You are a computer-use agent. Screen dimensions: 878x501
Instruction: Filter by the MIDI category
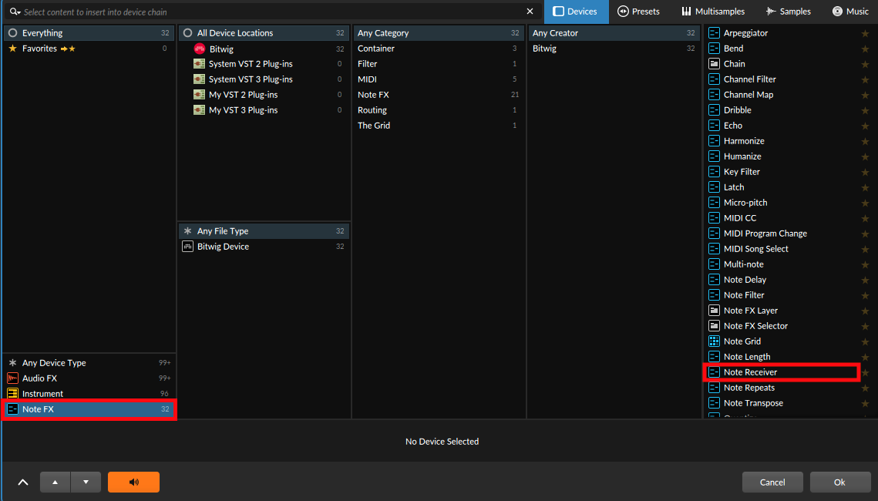coord(439,79)
